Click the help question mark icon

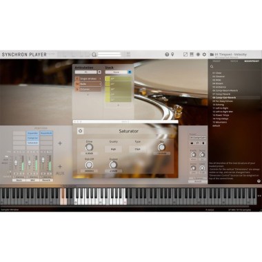167,54
